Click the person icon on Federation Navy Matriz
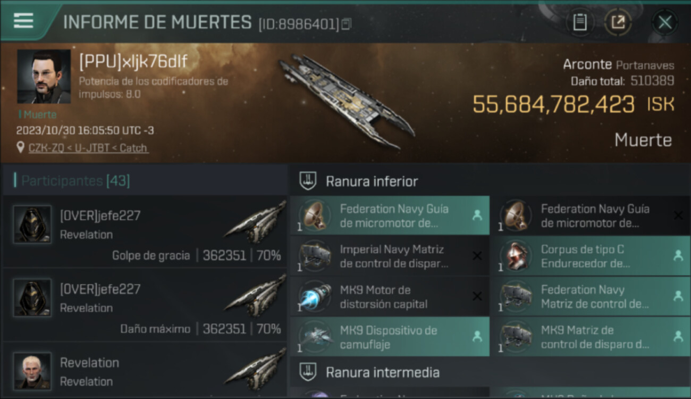Screen dimensions: 691x399 [x=678, y=296]
